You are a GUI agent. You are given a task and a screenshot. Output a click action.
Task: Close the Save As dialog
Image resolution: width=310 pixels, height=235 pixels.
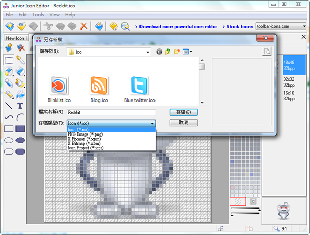click(x=266, y=38)
